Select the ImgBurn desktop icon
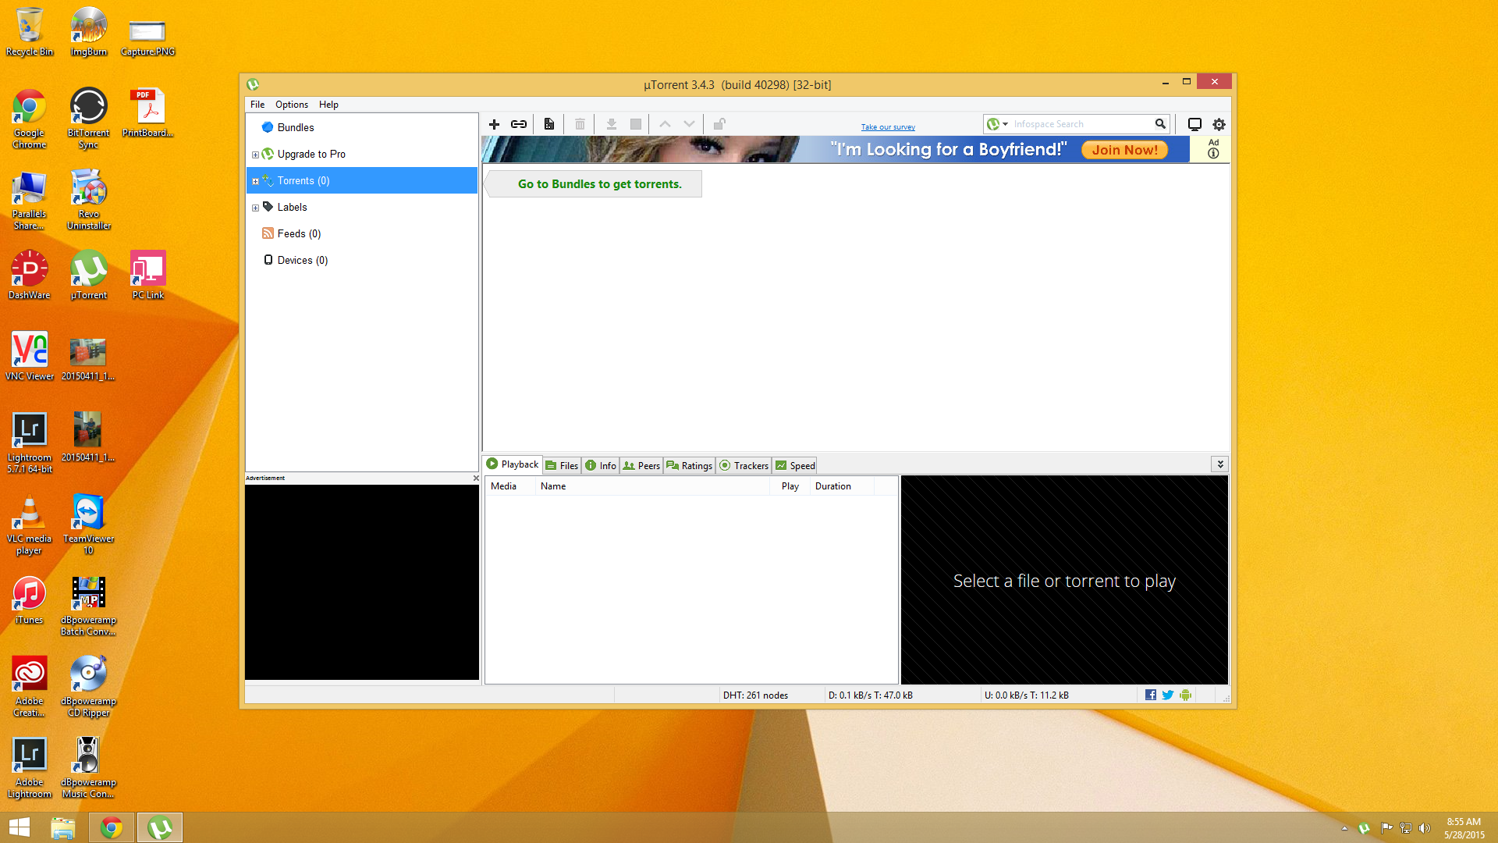This screenshot has height=843, width=1498. [x=89, y=33]
